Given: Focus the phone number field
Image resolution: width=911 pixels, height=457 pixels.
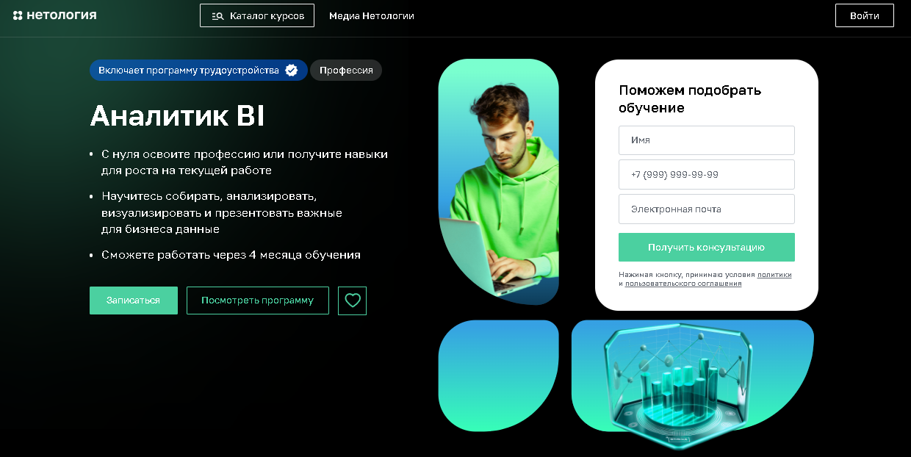Looking at the screenshot, I should tap(707, 174).
